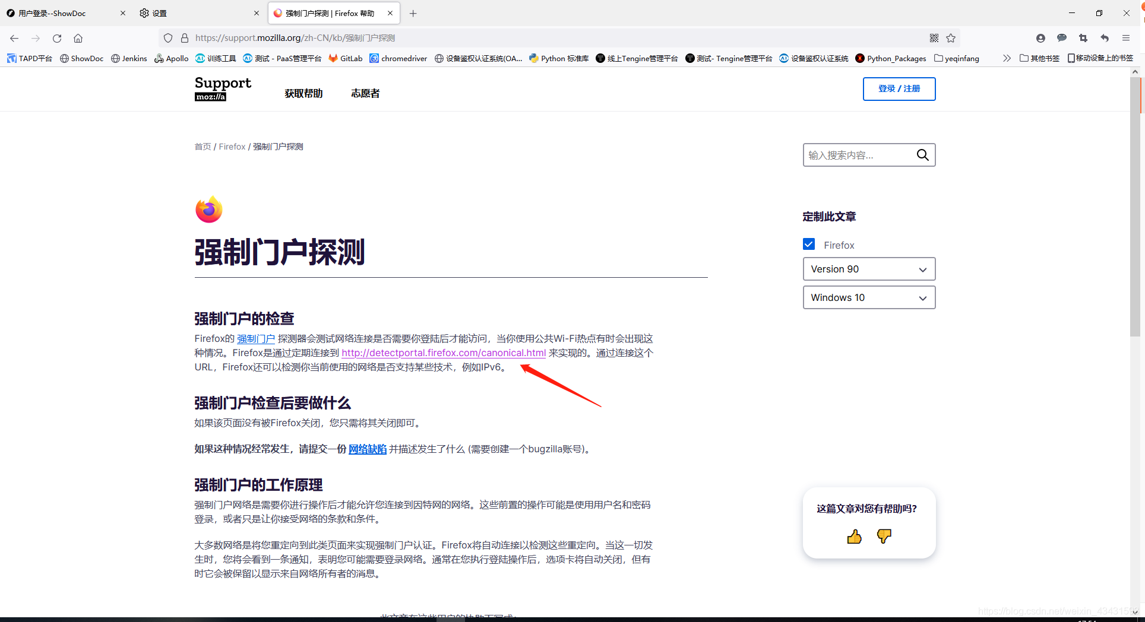Open the browser home page
The image size is (1145, 622).
coord(78,38)
